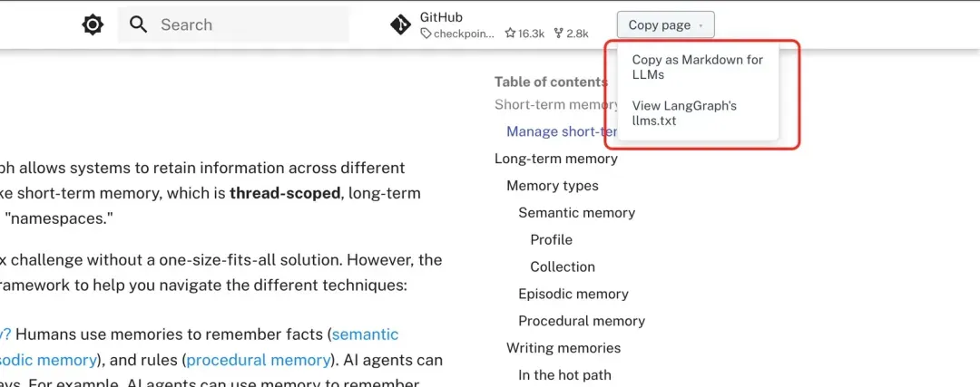Select Collection in table of contents
Viewport: 980px width, 387px height.
click(x=563, y=267)
